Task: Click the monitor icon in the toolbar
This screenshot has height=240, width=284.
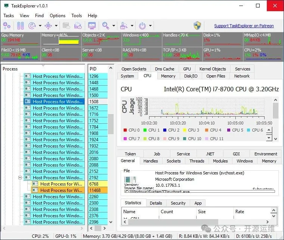Action: click(x=92, y=26)
